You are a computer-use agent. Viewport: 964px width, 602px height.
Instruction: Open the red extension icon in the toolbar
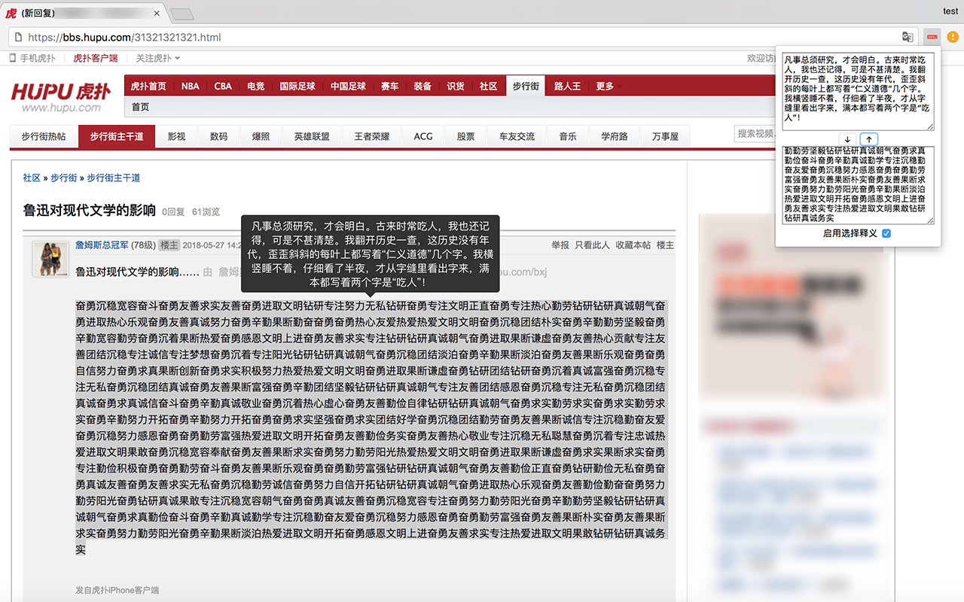point(933,37)
